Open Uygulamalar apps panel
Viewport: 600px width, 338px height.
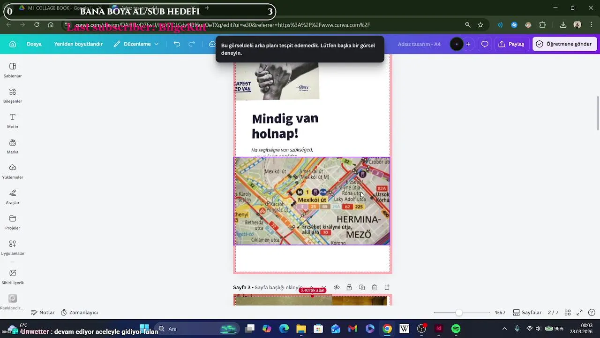tap(13, 247)
